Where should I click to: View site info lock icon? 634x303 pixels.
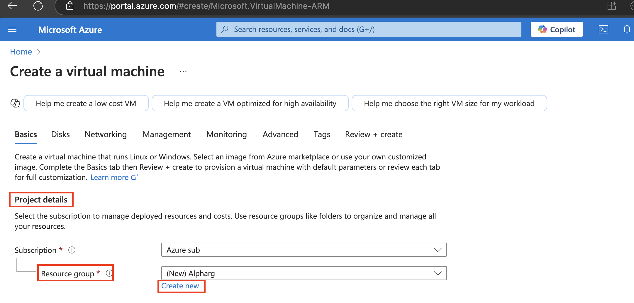[70, 6]
